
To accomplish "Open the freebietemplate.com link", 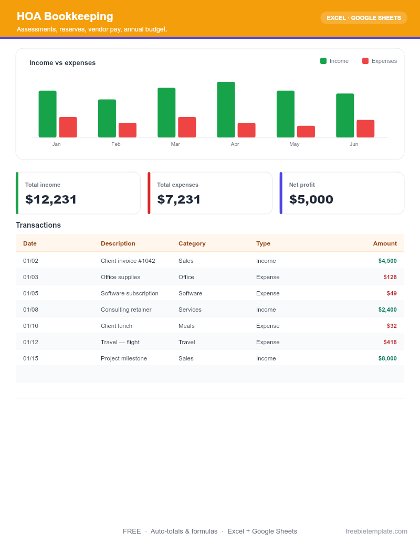I will pos(376,531).
